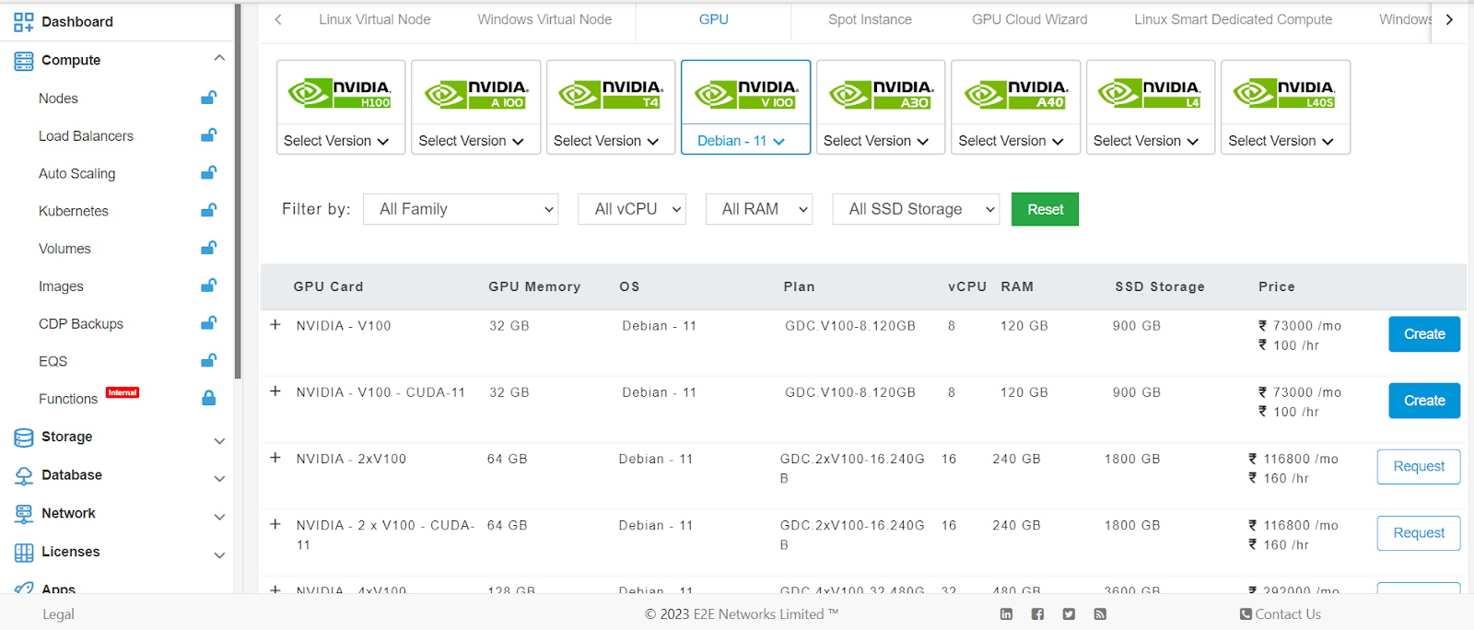
Task: Open the Contact Us link
Action: [x=1281, y=614]
